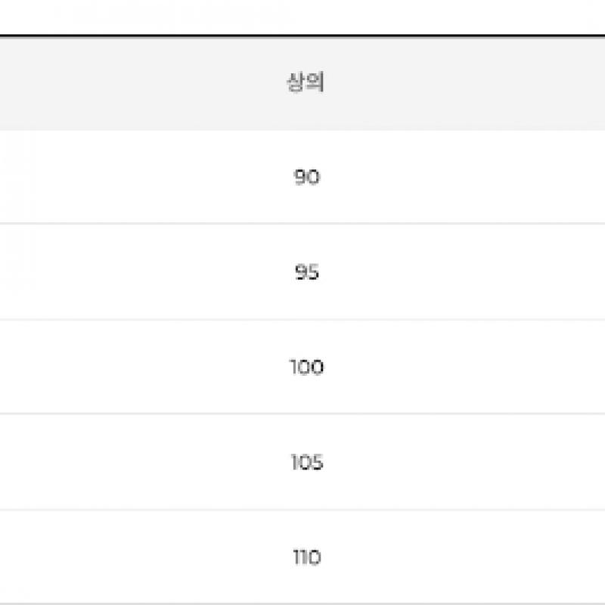Screen dimensions: 605x605
Task: Click the black top border of the table
Action: [302, 36]
